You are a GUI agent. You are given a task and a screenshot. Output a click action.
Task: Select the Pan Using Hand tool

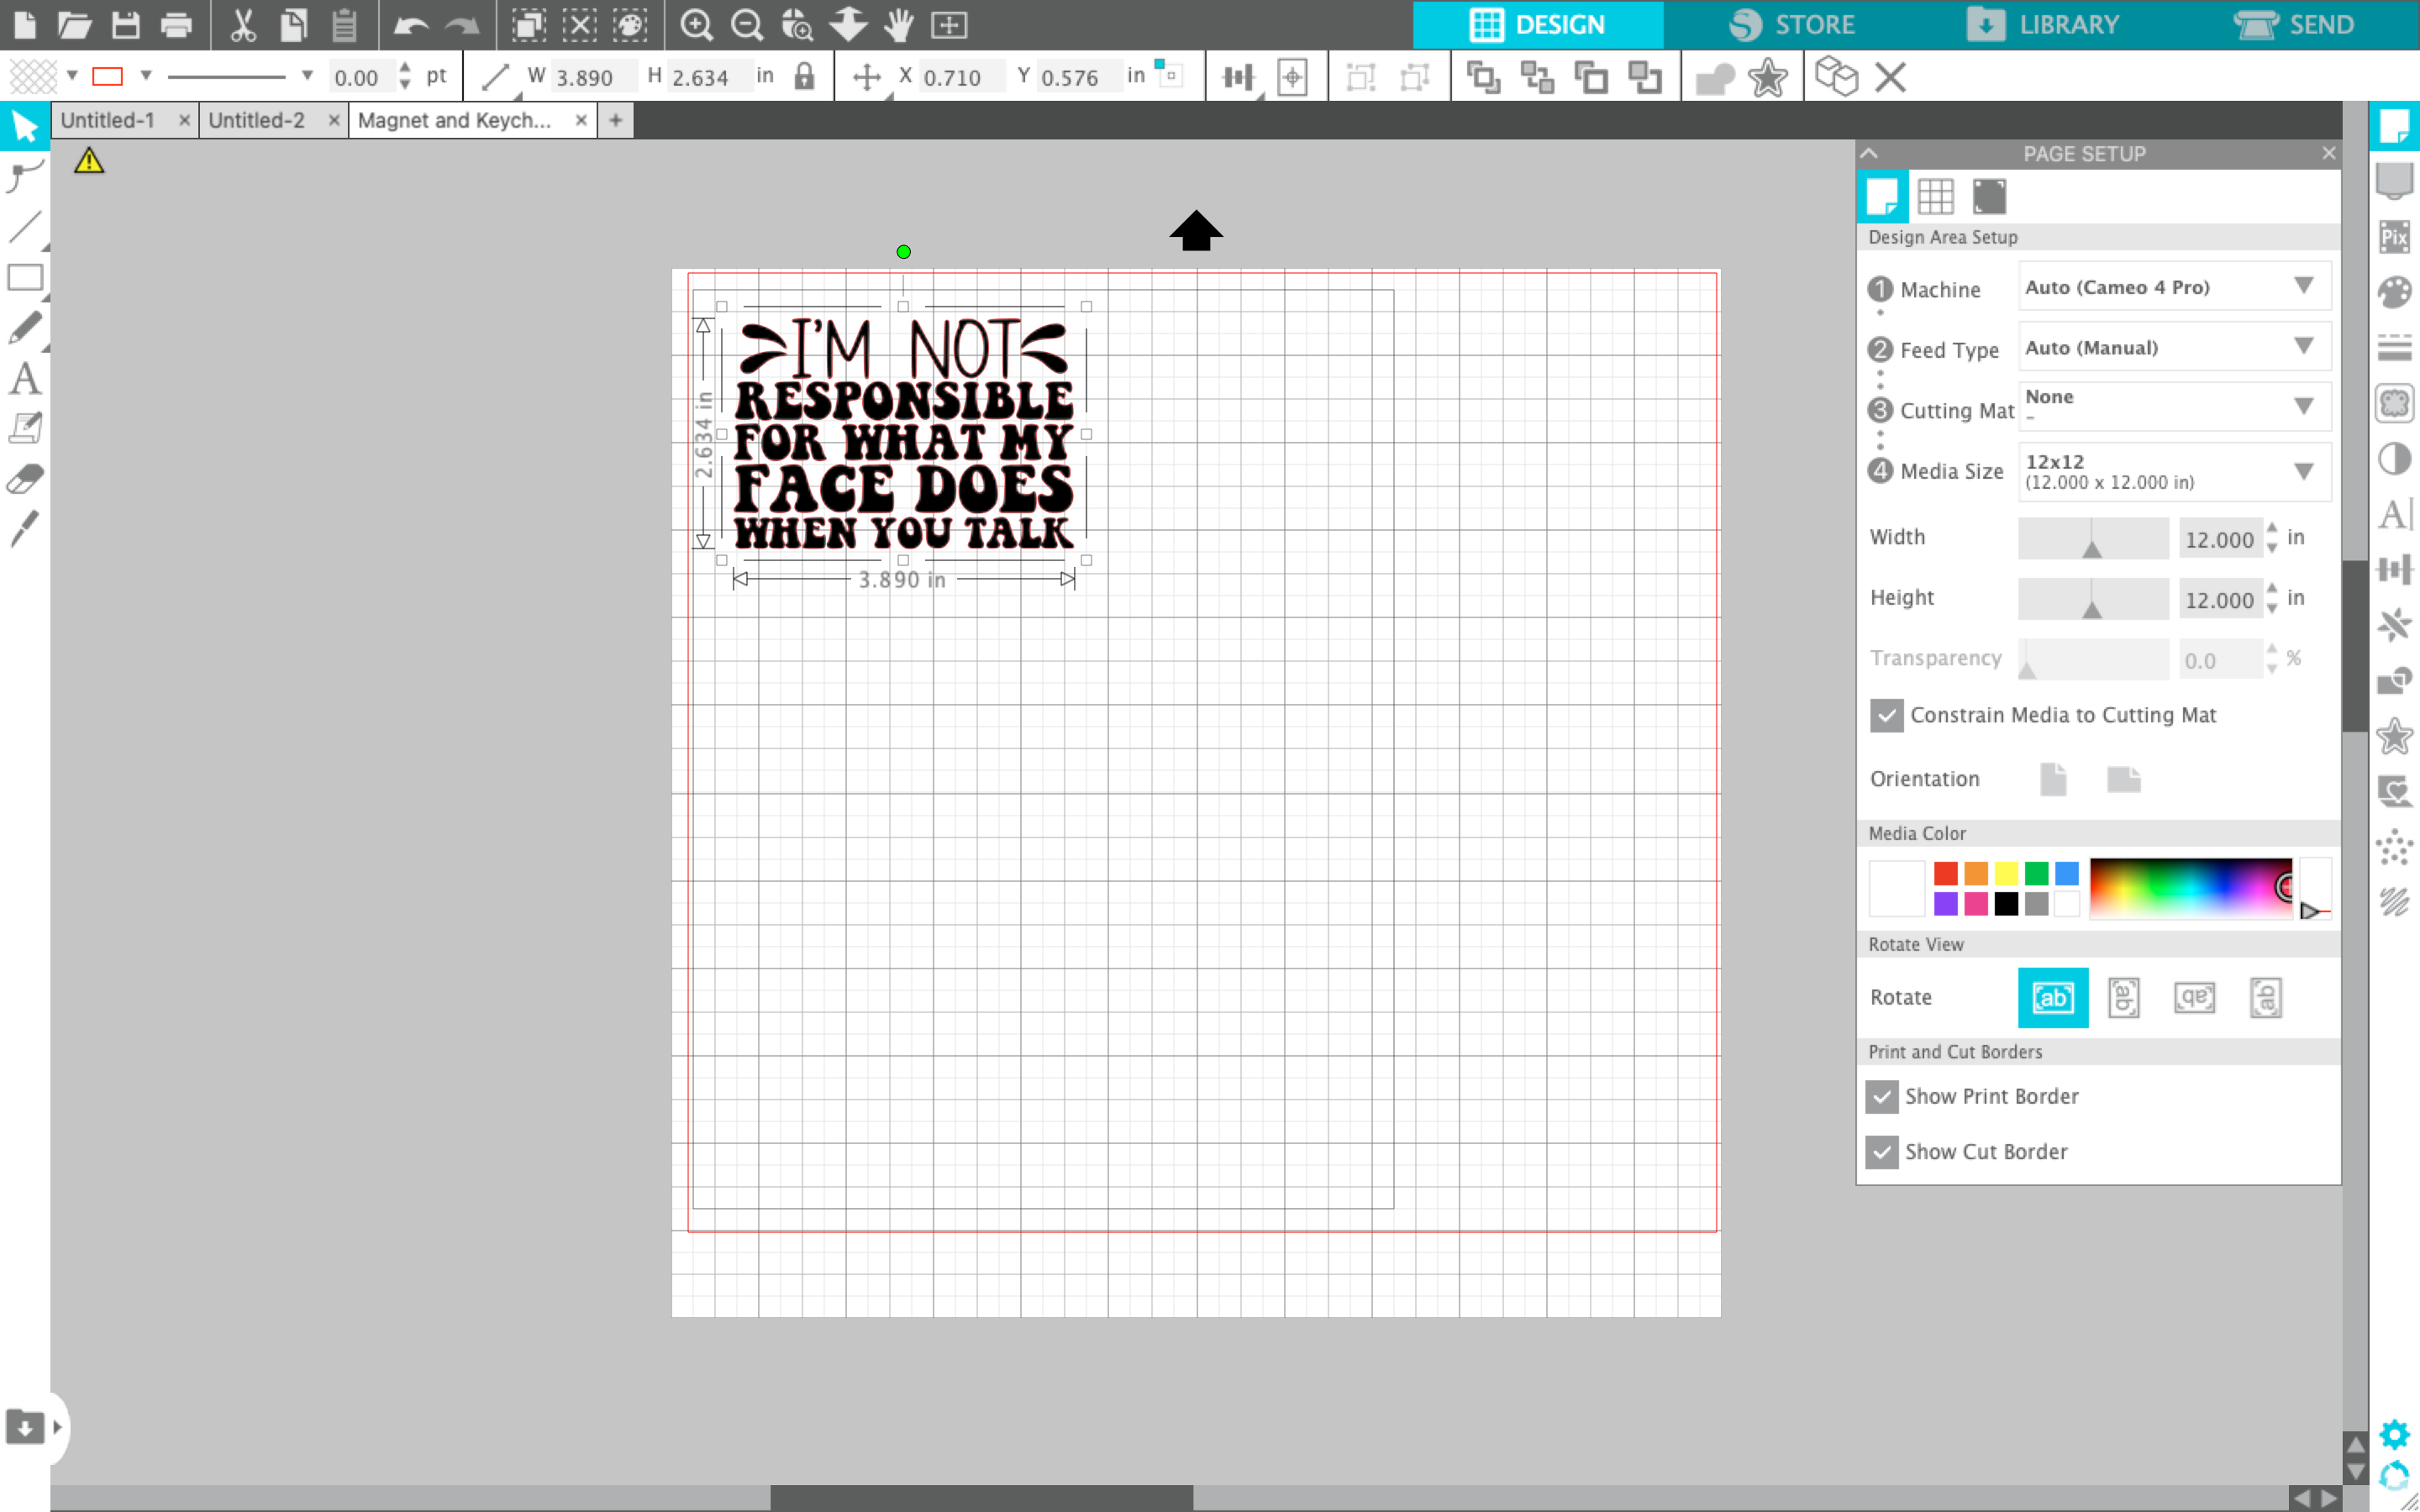tap(898, 25)
